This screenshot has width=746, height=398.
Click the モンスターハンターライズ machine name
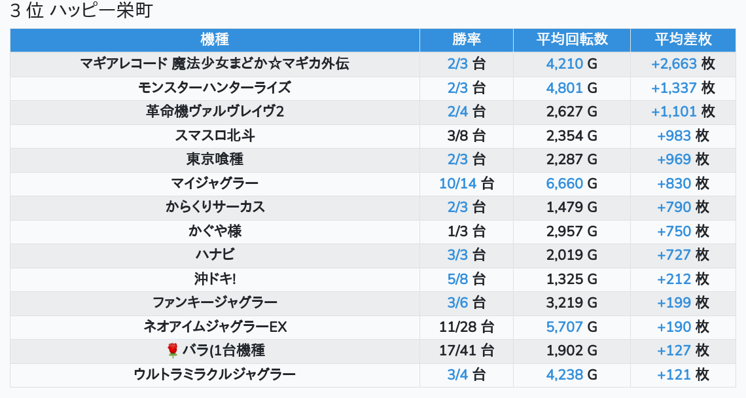[x=215, y=88]
